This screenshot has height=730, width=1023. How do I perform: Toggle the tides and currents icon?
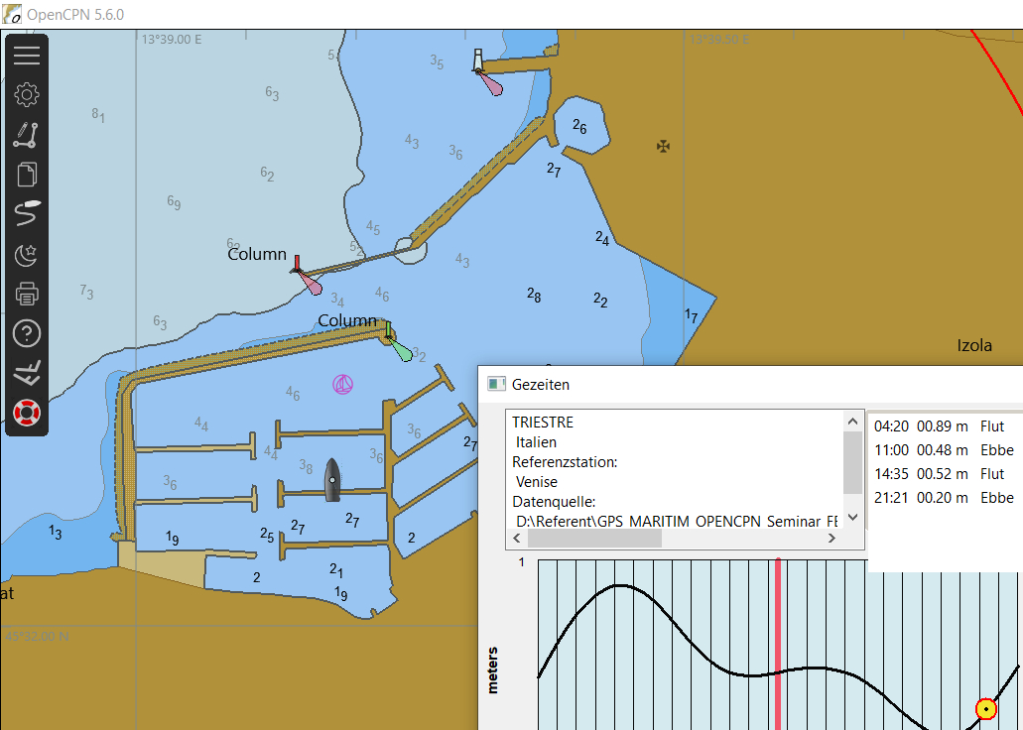[x=27, y=373]
